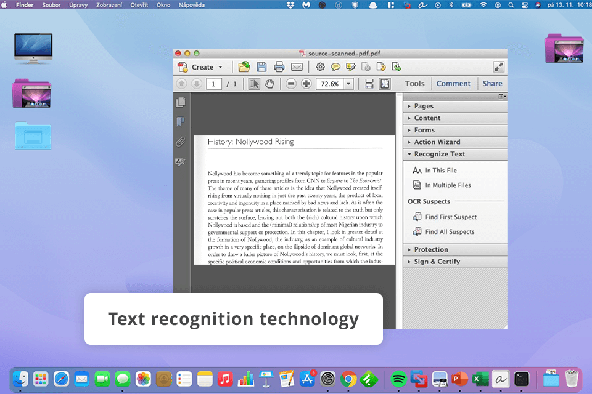The image size is (592, 394).
Task: Click the envelope email icon in toolbar
Action: (297, 67)
